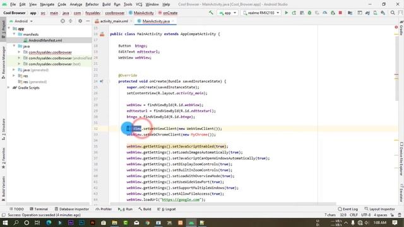Stop the app with the red stop icon
The width and height of the screenshot is (404, 227).
point(340,13)
